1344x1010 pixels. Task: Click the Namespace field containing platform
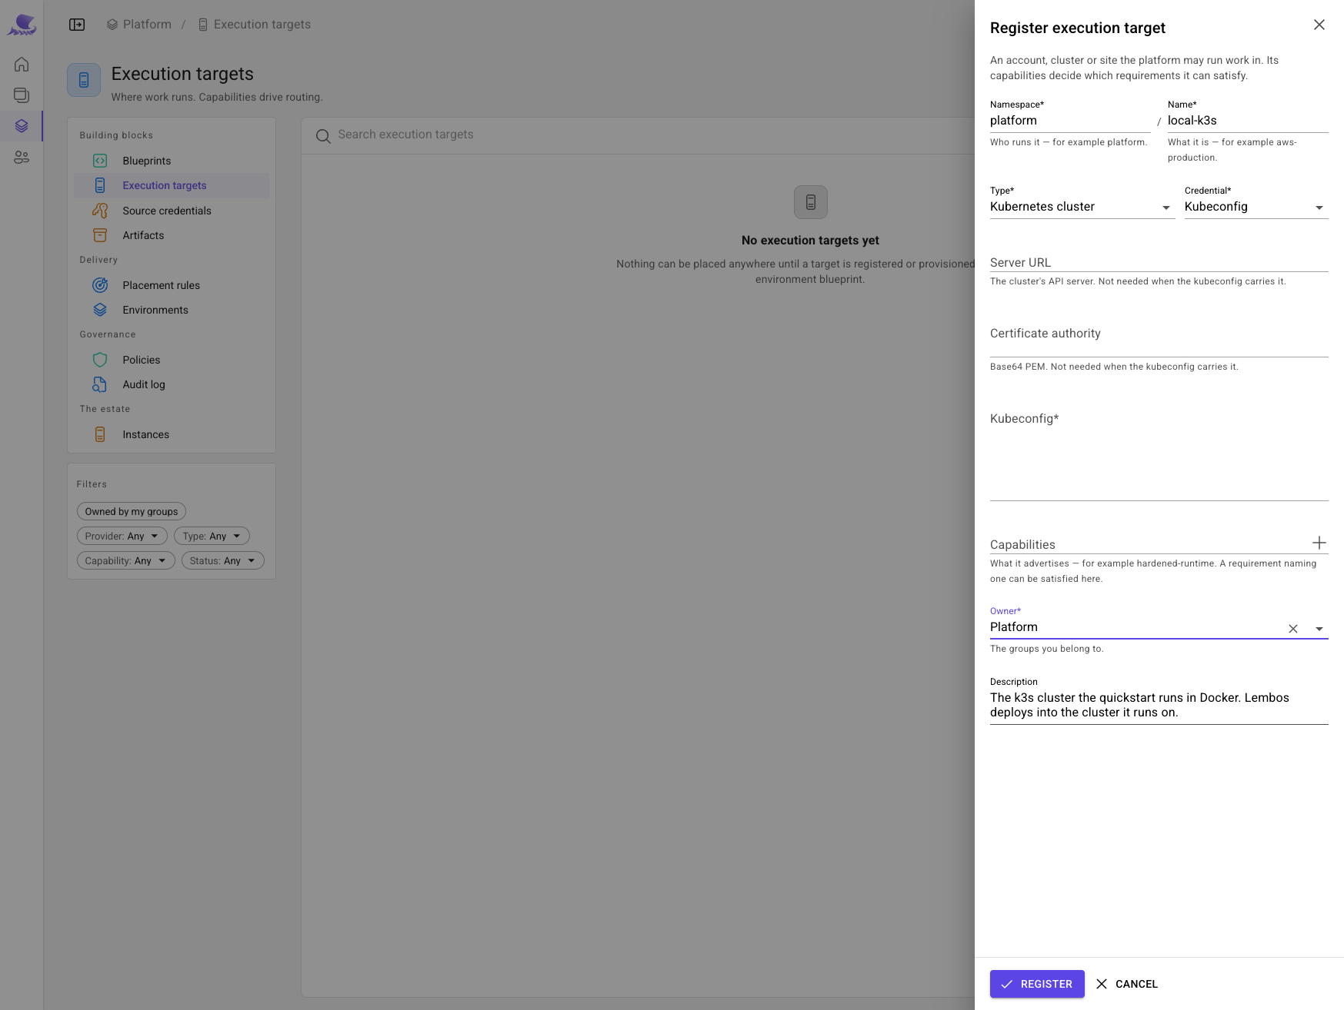coord(1070,121)
